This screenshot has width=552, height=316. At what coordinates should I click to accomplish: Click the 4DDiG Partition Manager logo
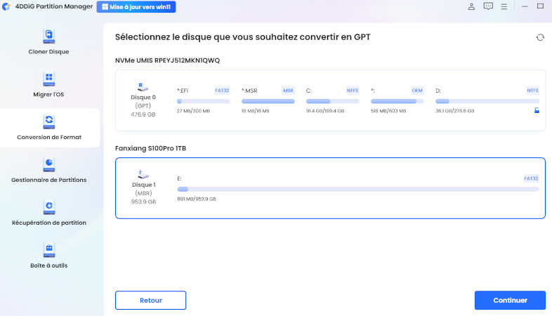(x=8, y=7)
